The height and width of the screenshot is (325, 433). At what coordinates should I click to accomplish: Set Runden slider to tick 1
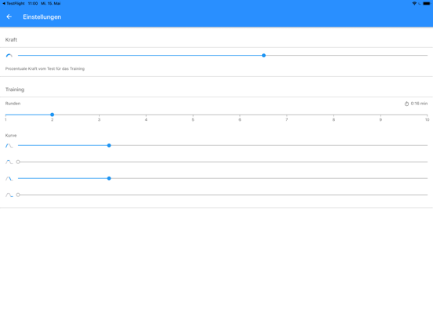[5, 115]
